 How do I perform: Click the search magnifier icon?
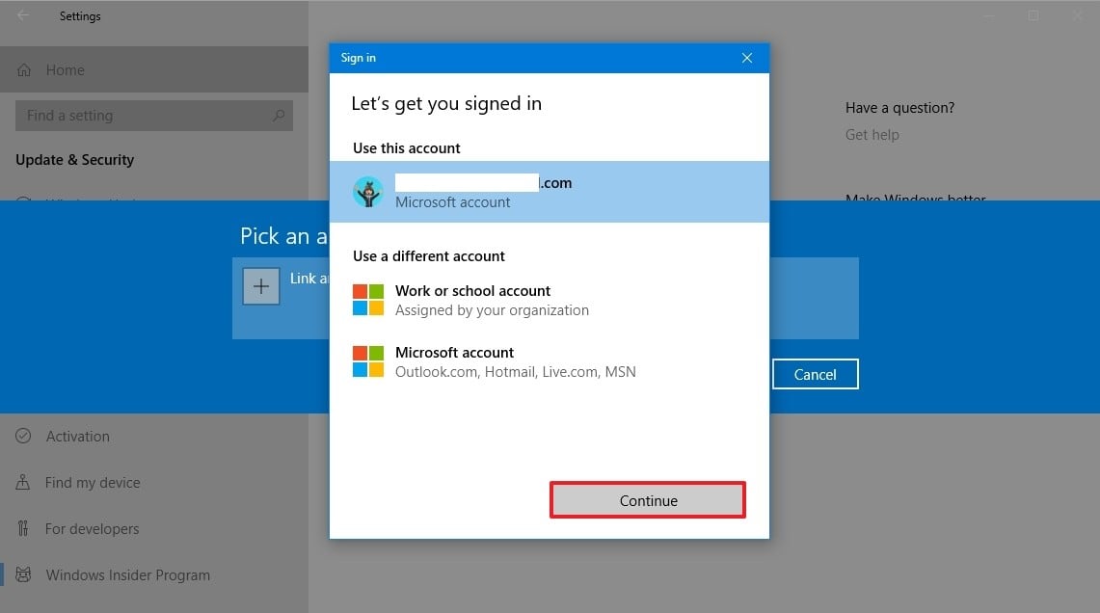point(279,116)
